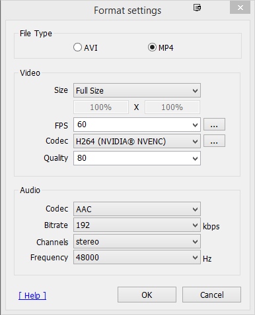Click the width percentage field
The image size is (255, 315).
(x=101, y=107)
